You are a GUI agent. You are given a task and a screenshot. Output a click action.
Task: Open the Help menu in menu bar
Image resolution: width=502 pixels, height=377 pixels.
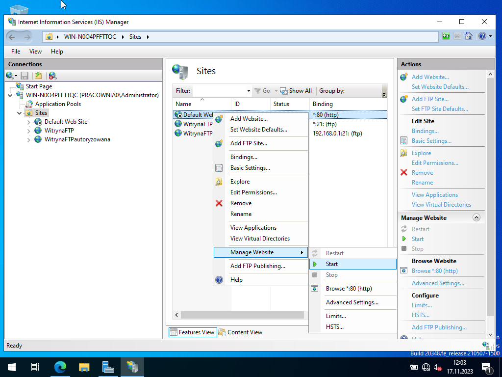pyautogui.click(x=57, y=52)
